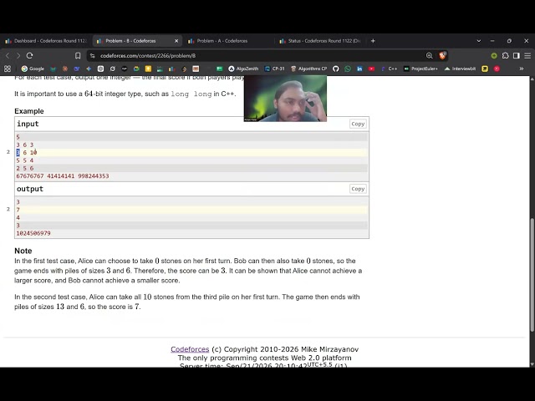The width and height of the screenshot is (535, 401).
Task: Open the tab search chevron
Action: coord(479,41)
